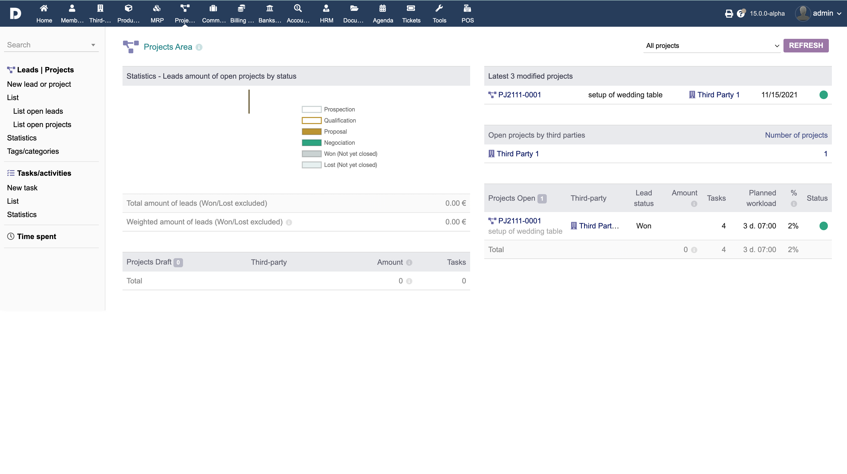Expand the Search box dropdown arrow

pyautogui.click(x=93, y=45)
